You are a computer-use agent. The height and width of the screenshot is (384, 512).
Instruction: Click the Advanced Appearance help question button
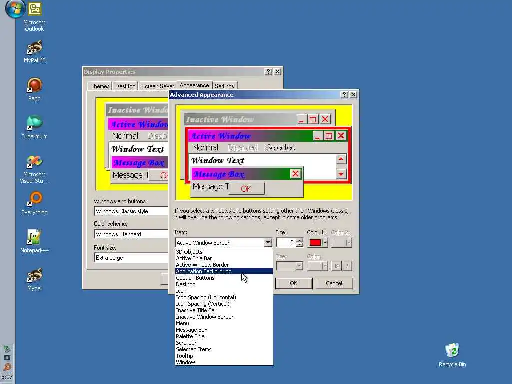(344, 95)
